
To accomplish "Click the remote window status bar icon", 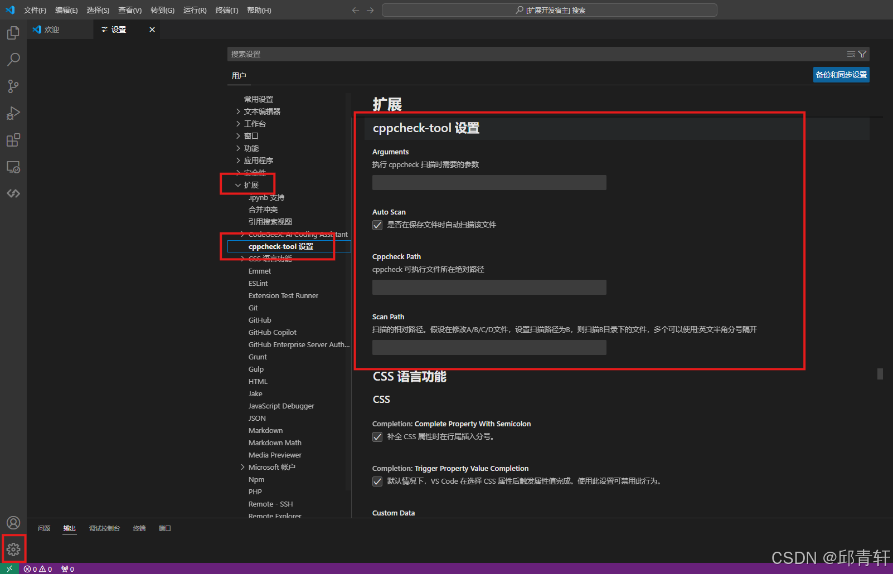I will coord(9,568).
